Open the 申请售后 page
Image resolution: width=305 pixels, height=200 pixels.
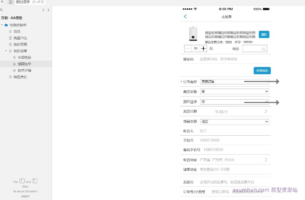point(24,57)
